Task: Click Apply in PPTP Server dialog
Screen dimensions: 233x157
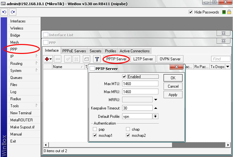Action: pos(173,95)
